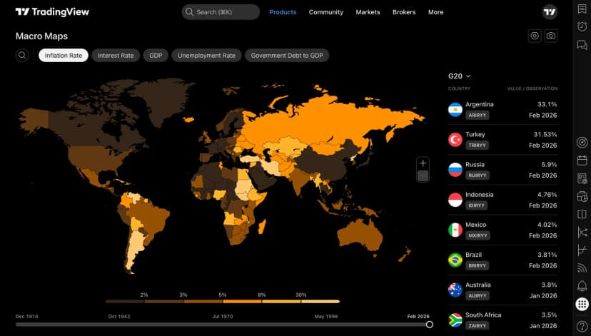Go to the Markets menu item
Viewport: 591px width, 336px height.
click(368, 12)
